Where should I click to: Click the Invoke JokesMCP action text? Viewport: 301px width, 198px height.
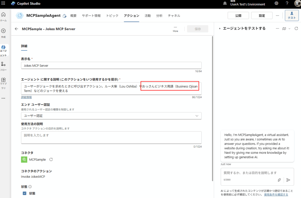tap(33, 177)
